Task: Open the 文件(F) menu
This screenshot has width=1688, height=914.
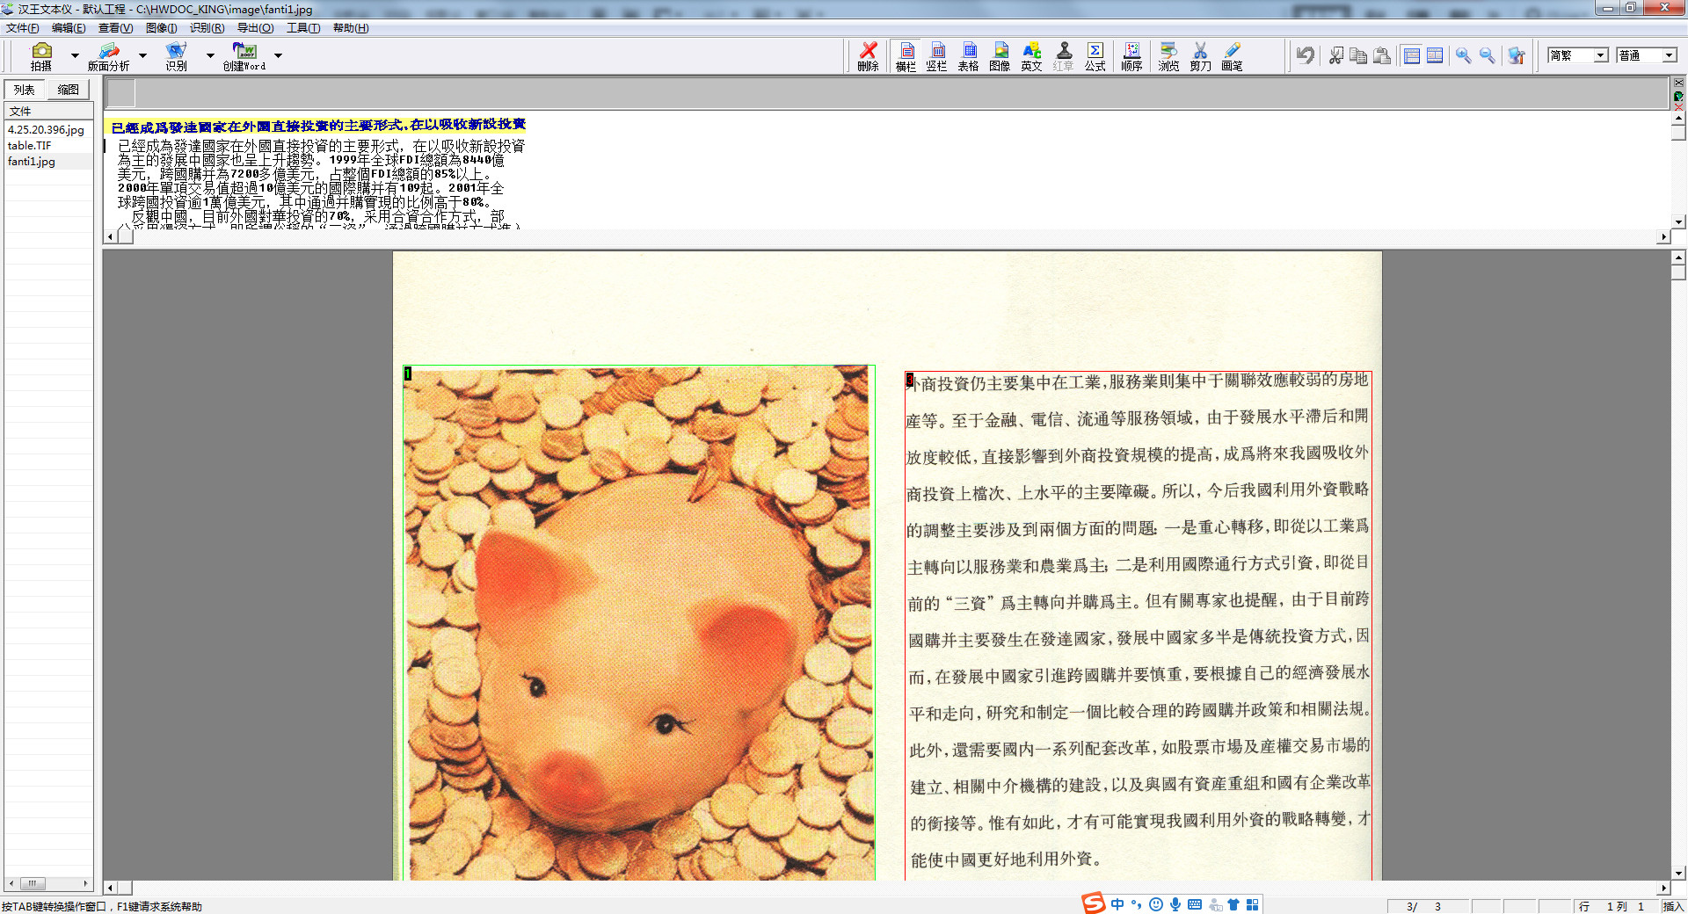Action: pyautogui.click(x=22, y=28)
